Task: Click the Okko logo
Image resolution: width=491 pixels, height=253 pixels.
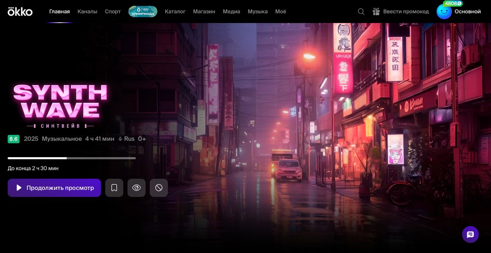Action: tap(20, 11)
